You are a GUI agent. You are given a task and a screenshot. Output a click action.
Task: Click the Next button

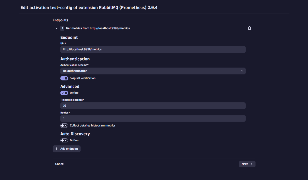point(247,164)
